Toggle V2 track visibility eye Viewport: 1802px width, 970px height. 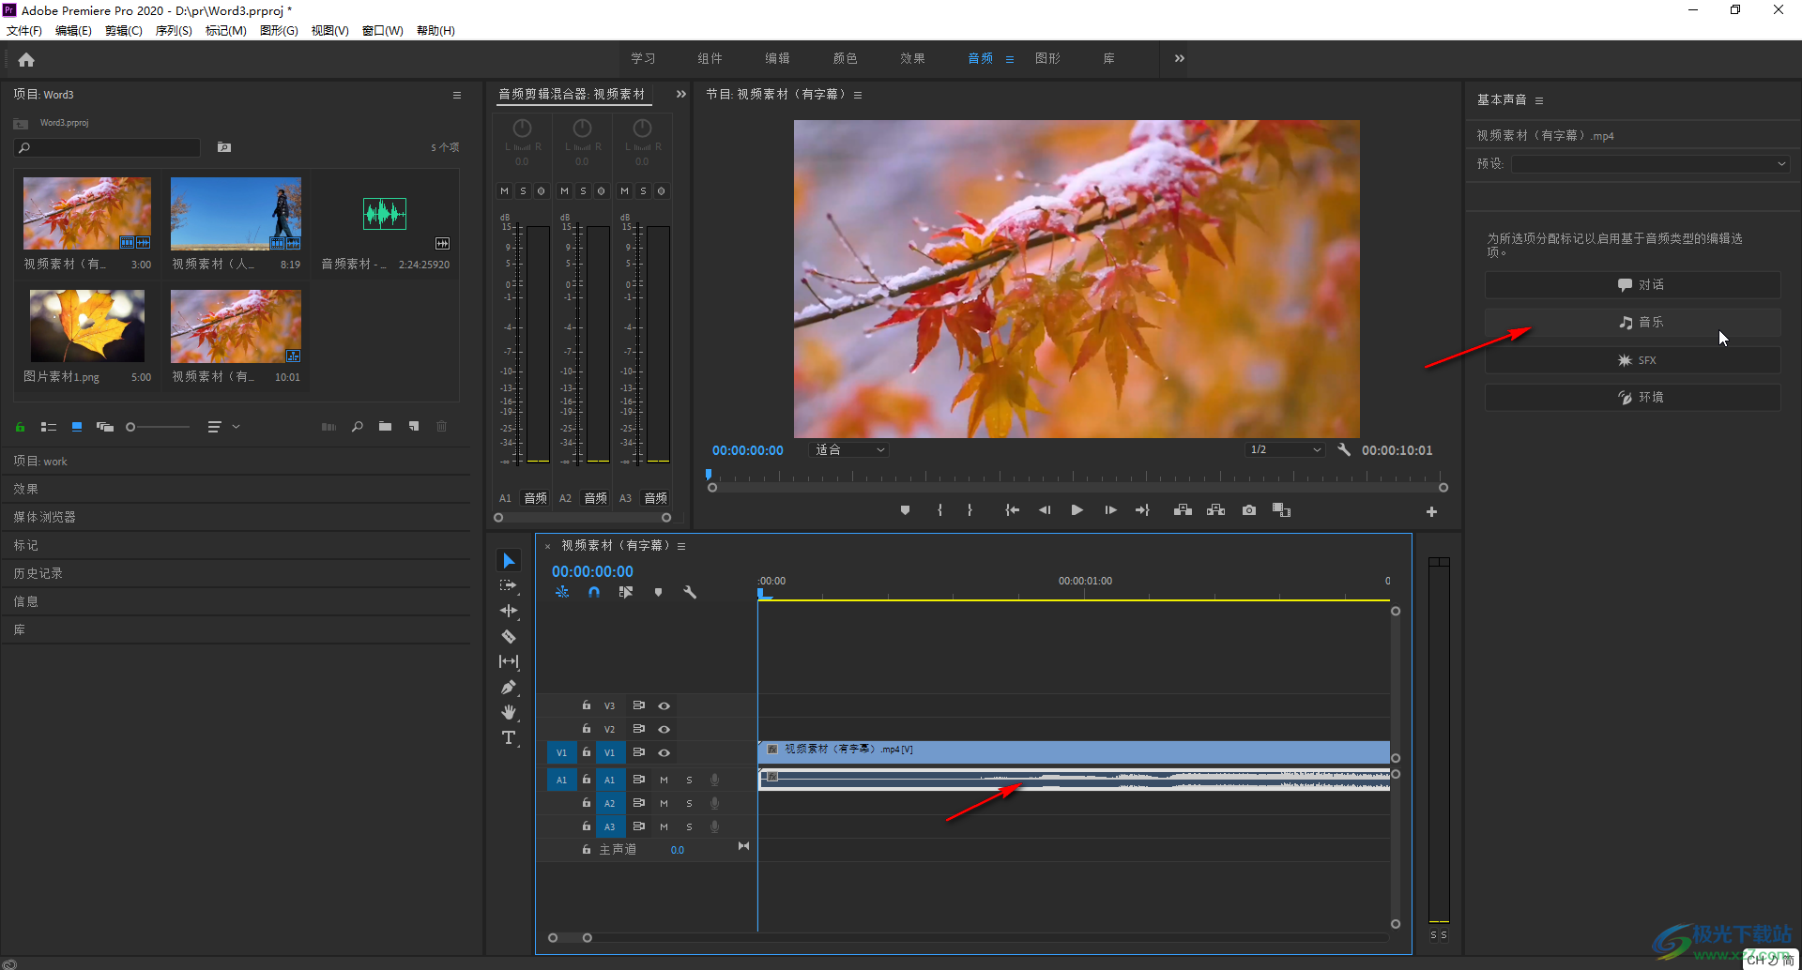(664, 729)
